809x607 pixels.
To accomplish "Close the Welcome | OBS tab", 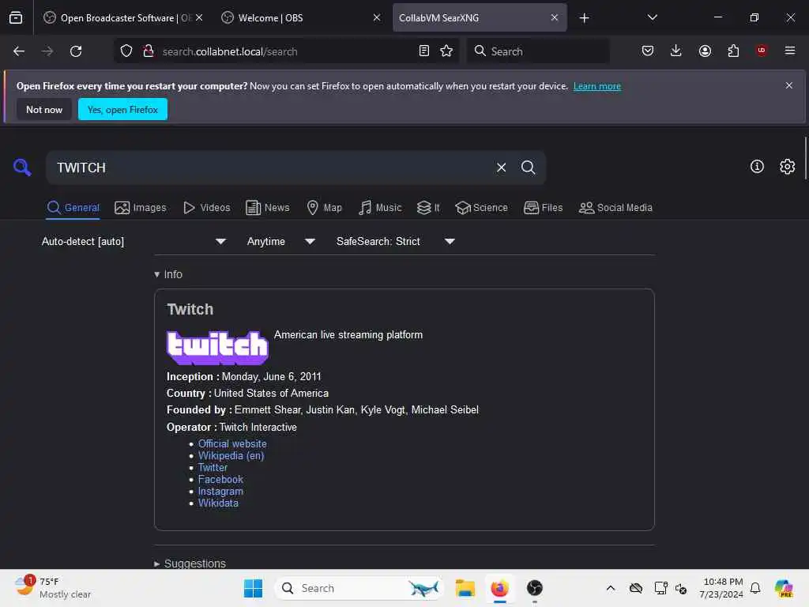I will pyautogui.click(x=377, y=17).
